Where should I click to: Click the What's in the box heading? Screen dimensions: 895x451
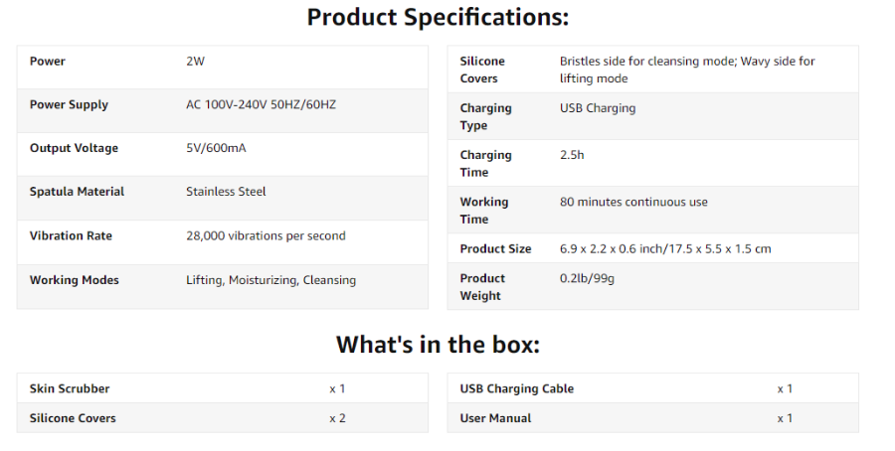(x=438, y=345)
